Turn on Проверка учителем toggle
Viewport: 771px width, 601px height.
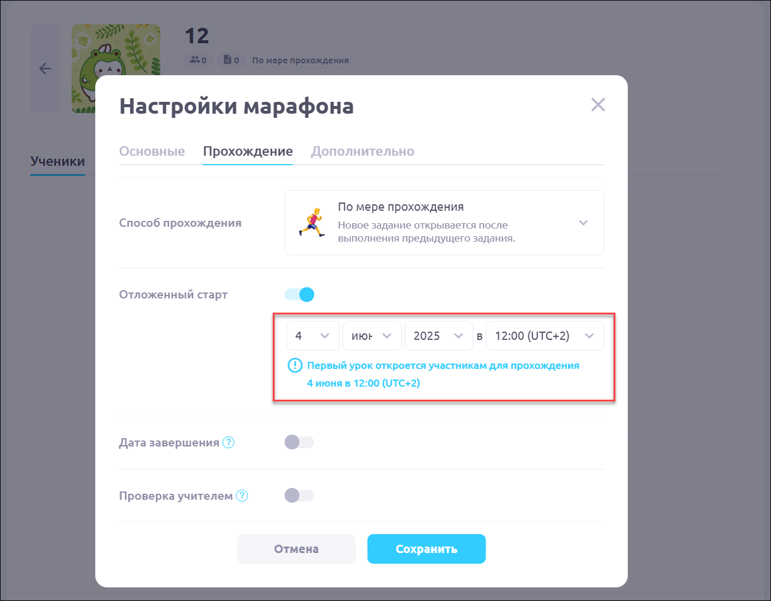(299, 496)
